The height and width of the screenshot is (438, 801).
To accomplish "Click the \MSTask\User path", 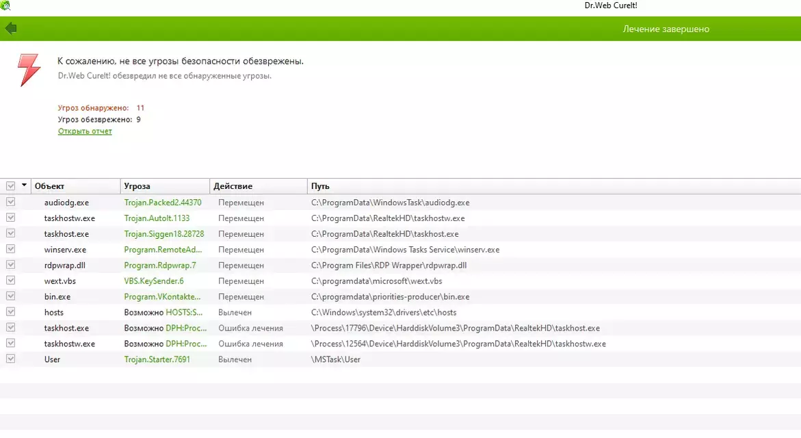I will tap(336, 359).
